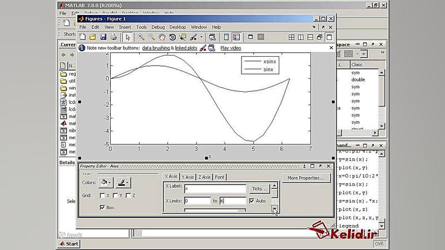
Task: Tile figures left and right
Action: pos(300,37)
